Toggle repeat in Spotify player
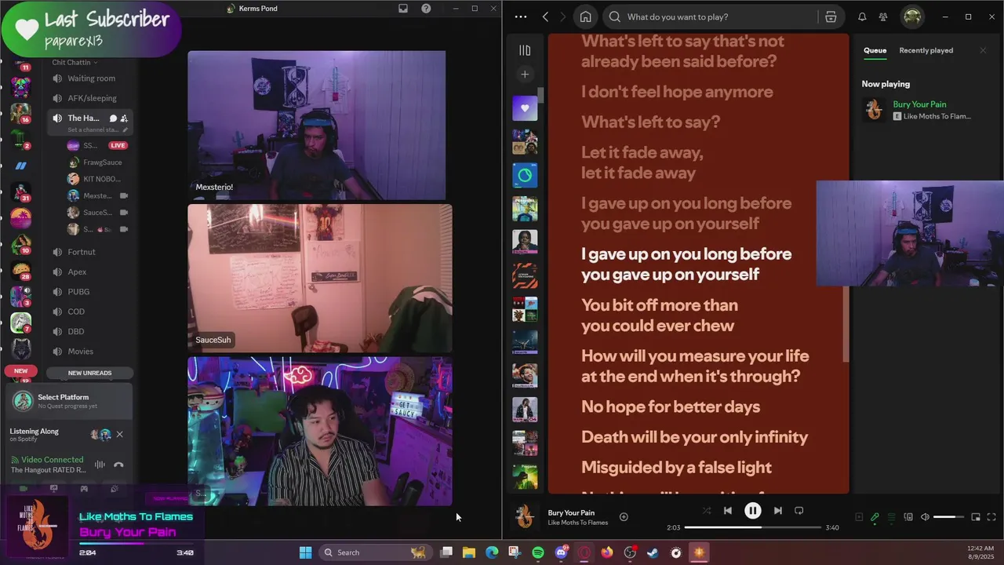The width and height of the screenshot is (1004, 565). click(798, 511)
